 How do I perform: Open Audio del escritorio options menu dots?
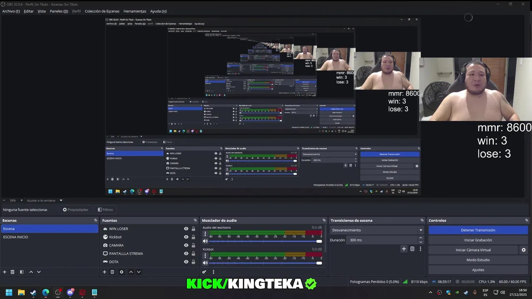[205, 234]
